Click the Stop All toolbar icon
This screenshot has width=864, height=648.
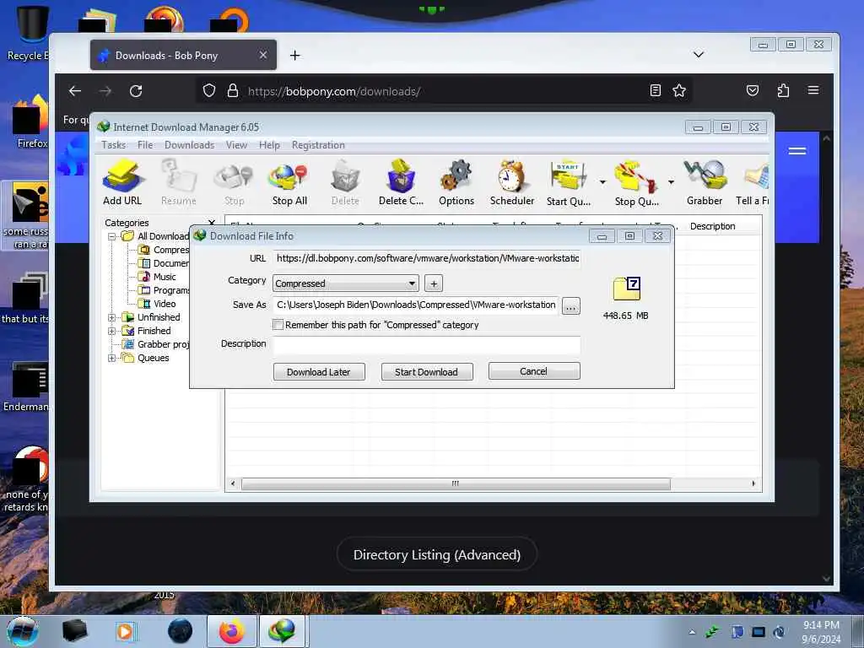[289, 182]
